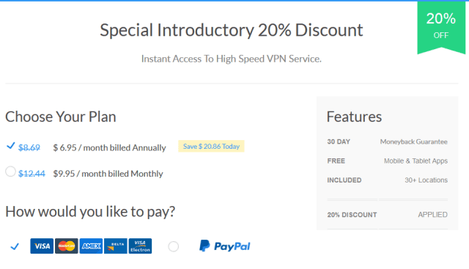469x269 pixels.
Task: Click the Visa card icon
Action: coord(42,246)
